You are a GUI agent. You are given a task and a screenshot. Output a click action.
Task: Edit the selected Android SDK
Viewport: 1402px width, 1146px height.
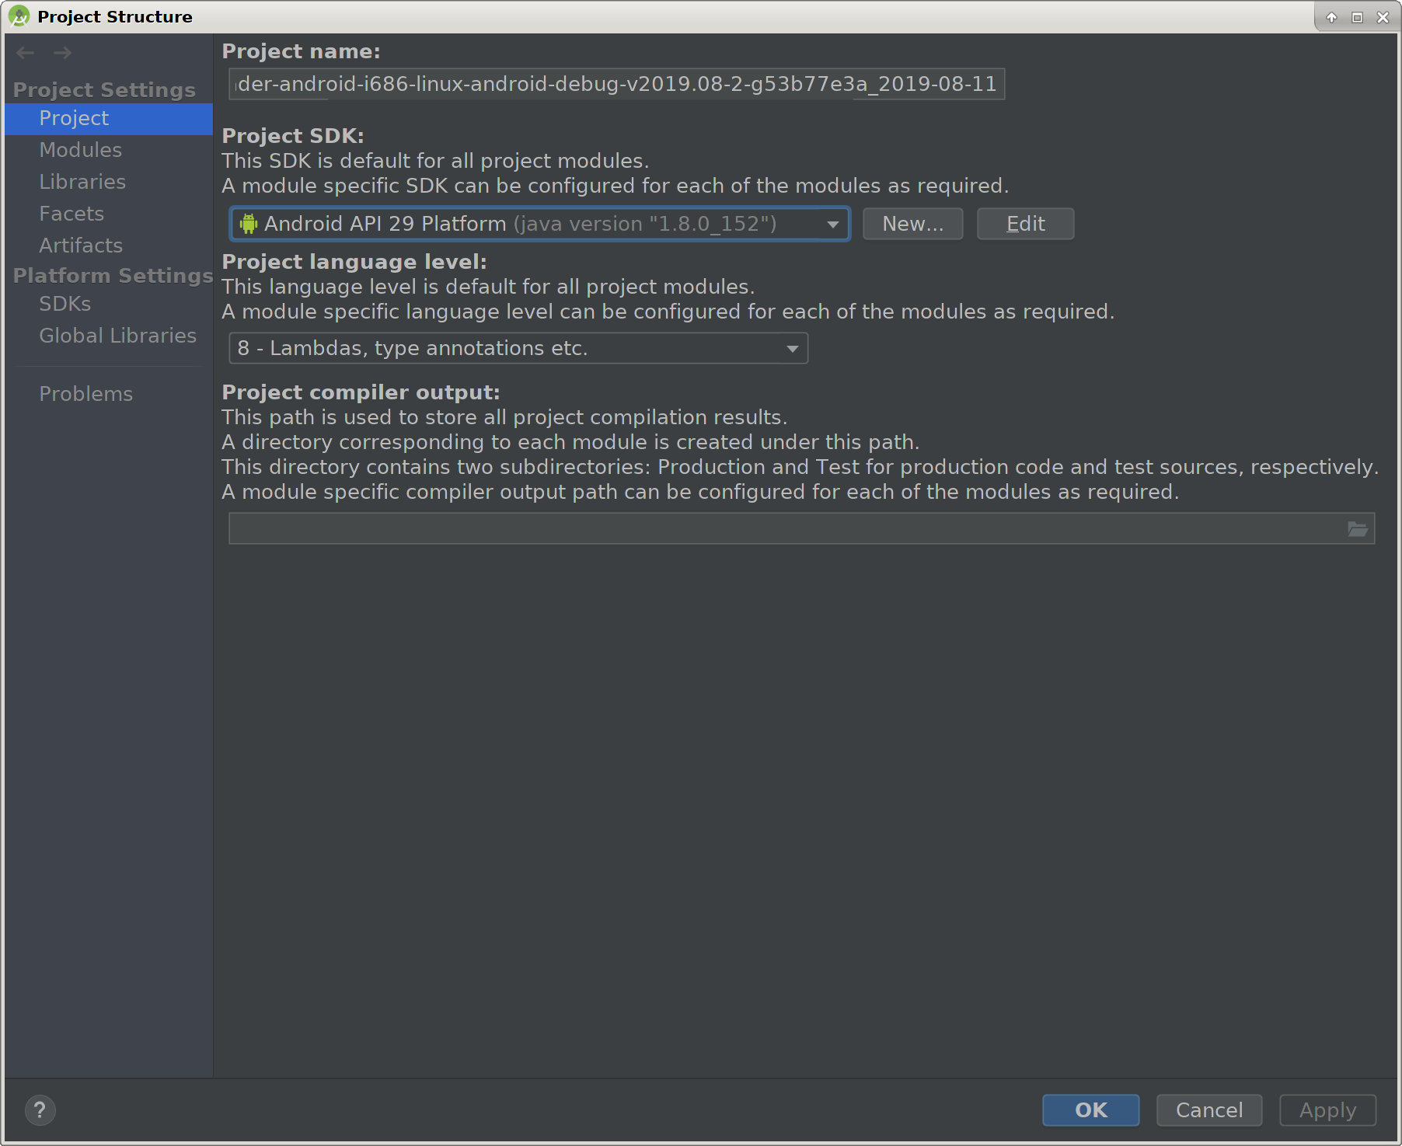point(1024,224)
